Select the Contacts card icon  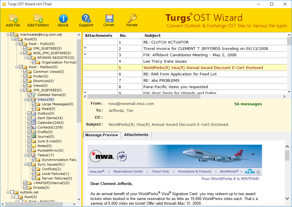tap(34, 127)
